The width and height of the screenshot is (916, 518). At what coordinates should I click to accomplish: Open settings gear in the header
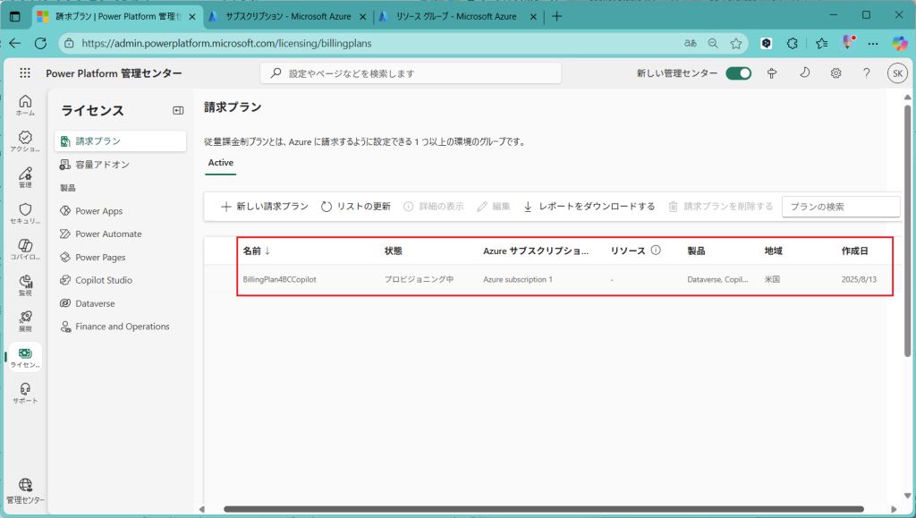(x=836, y=73)
